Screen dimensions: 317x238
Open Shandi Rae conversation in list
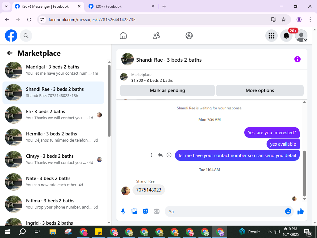(53, 93)
